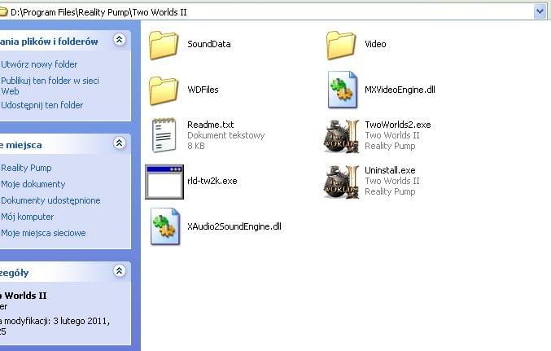Collapse the other places (miejsca) panel

point(120,143)
